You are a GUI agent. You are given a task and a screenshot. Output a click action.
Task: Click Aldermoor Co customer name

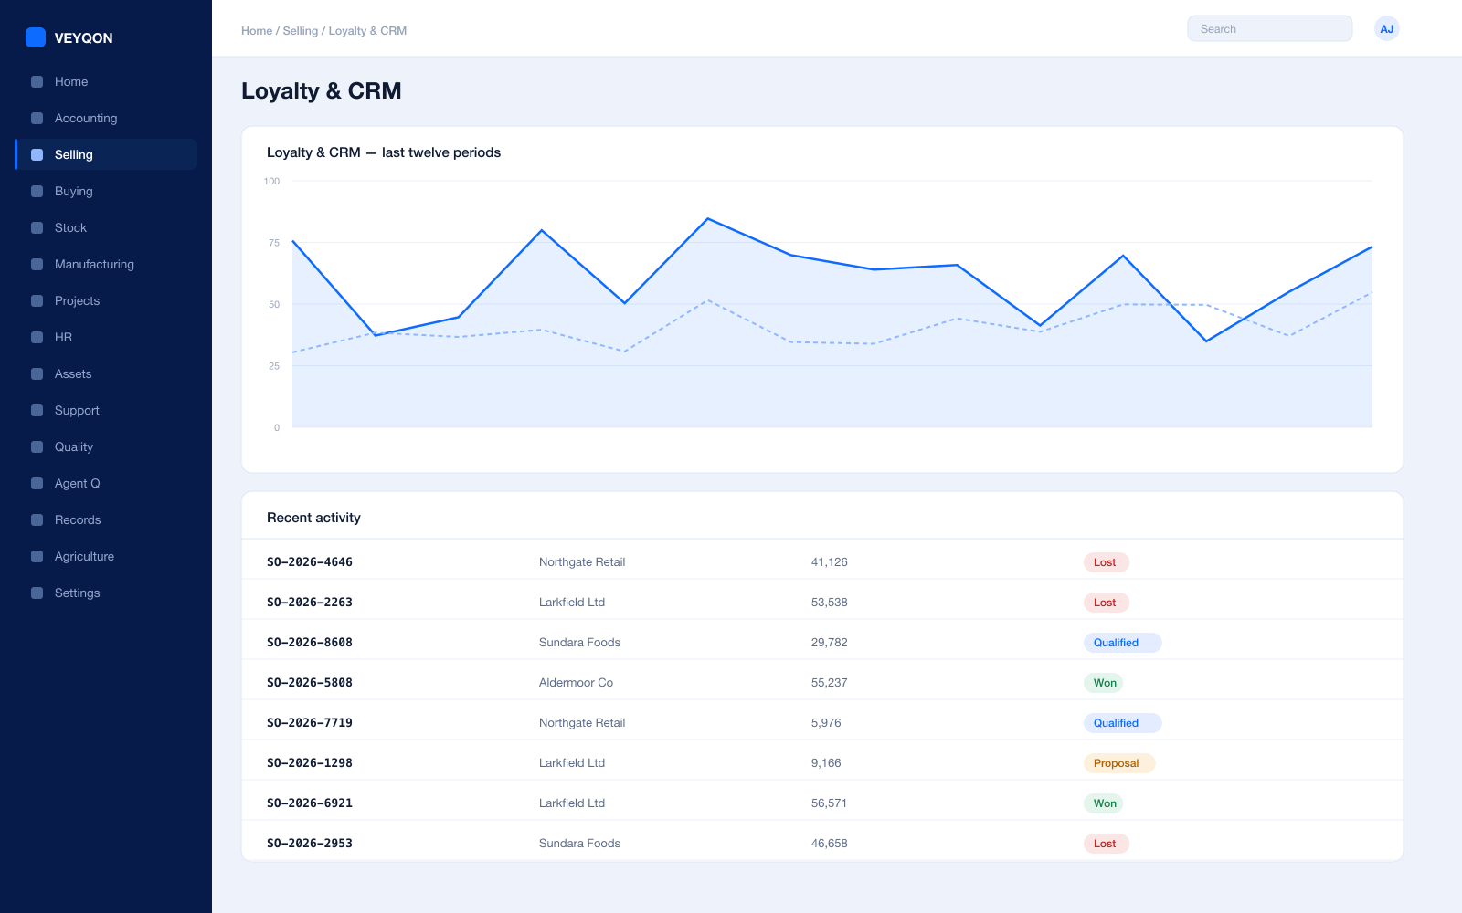tap(576, 683)
